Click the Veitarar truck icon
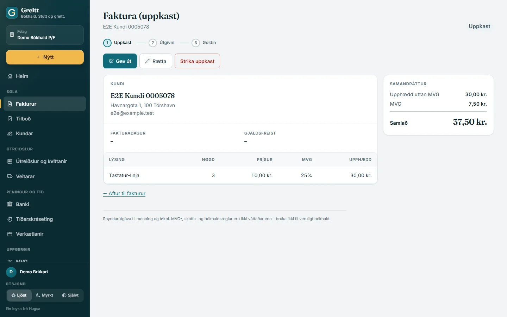 (10, 176)
